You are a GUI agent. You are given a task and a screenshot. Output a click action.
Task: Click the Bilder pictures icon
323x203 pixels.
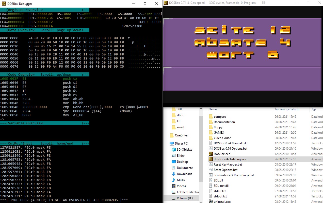point(174,156)
